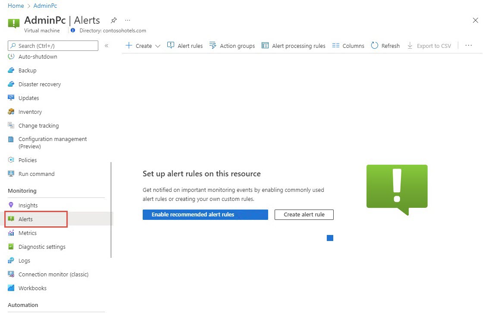Screen dimensions: 485x313
Task: Expand the Create dropdown menu
Action: (x=157, y=46)
